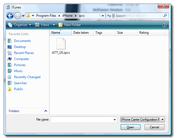Click the Music folder icon
The height and width of the screenshot is (139, 175).
pos(10,71)
